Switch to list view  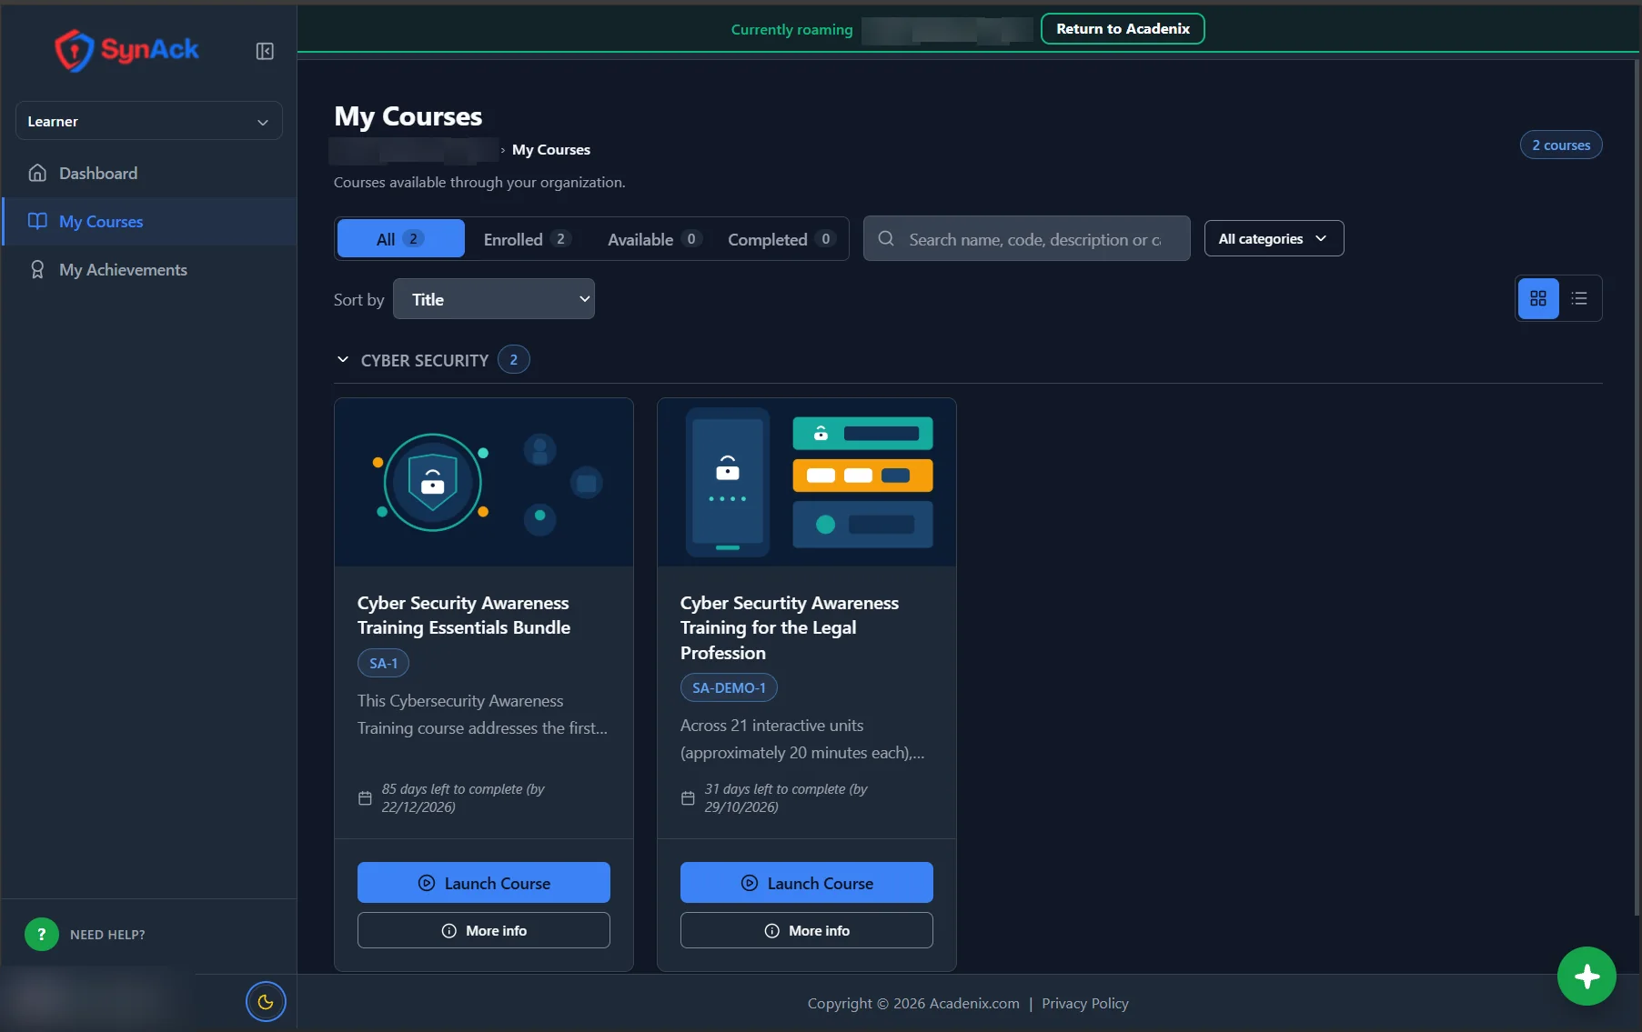click(x=1579, y=298)
